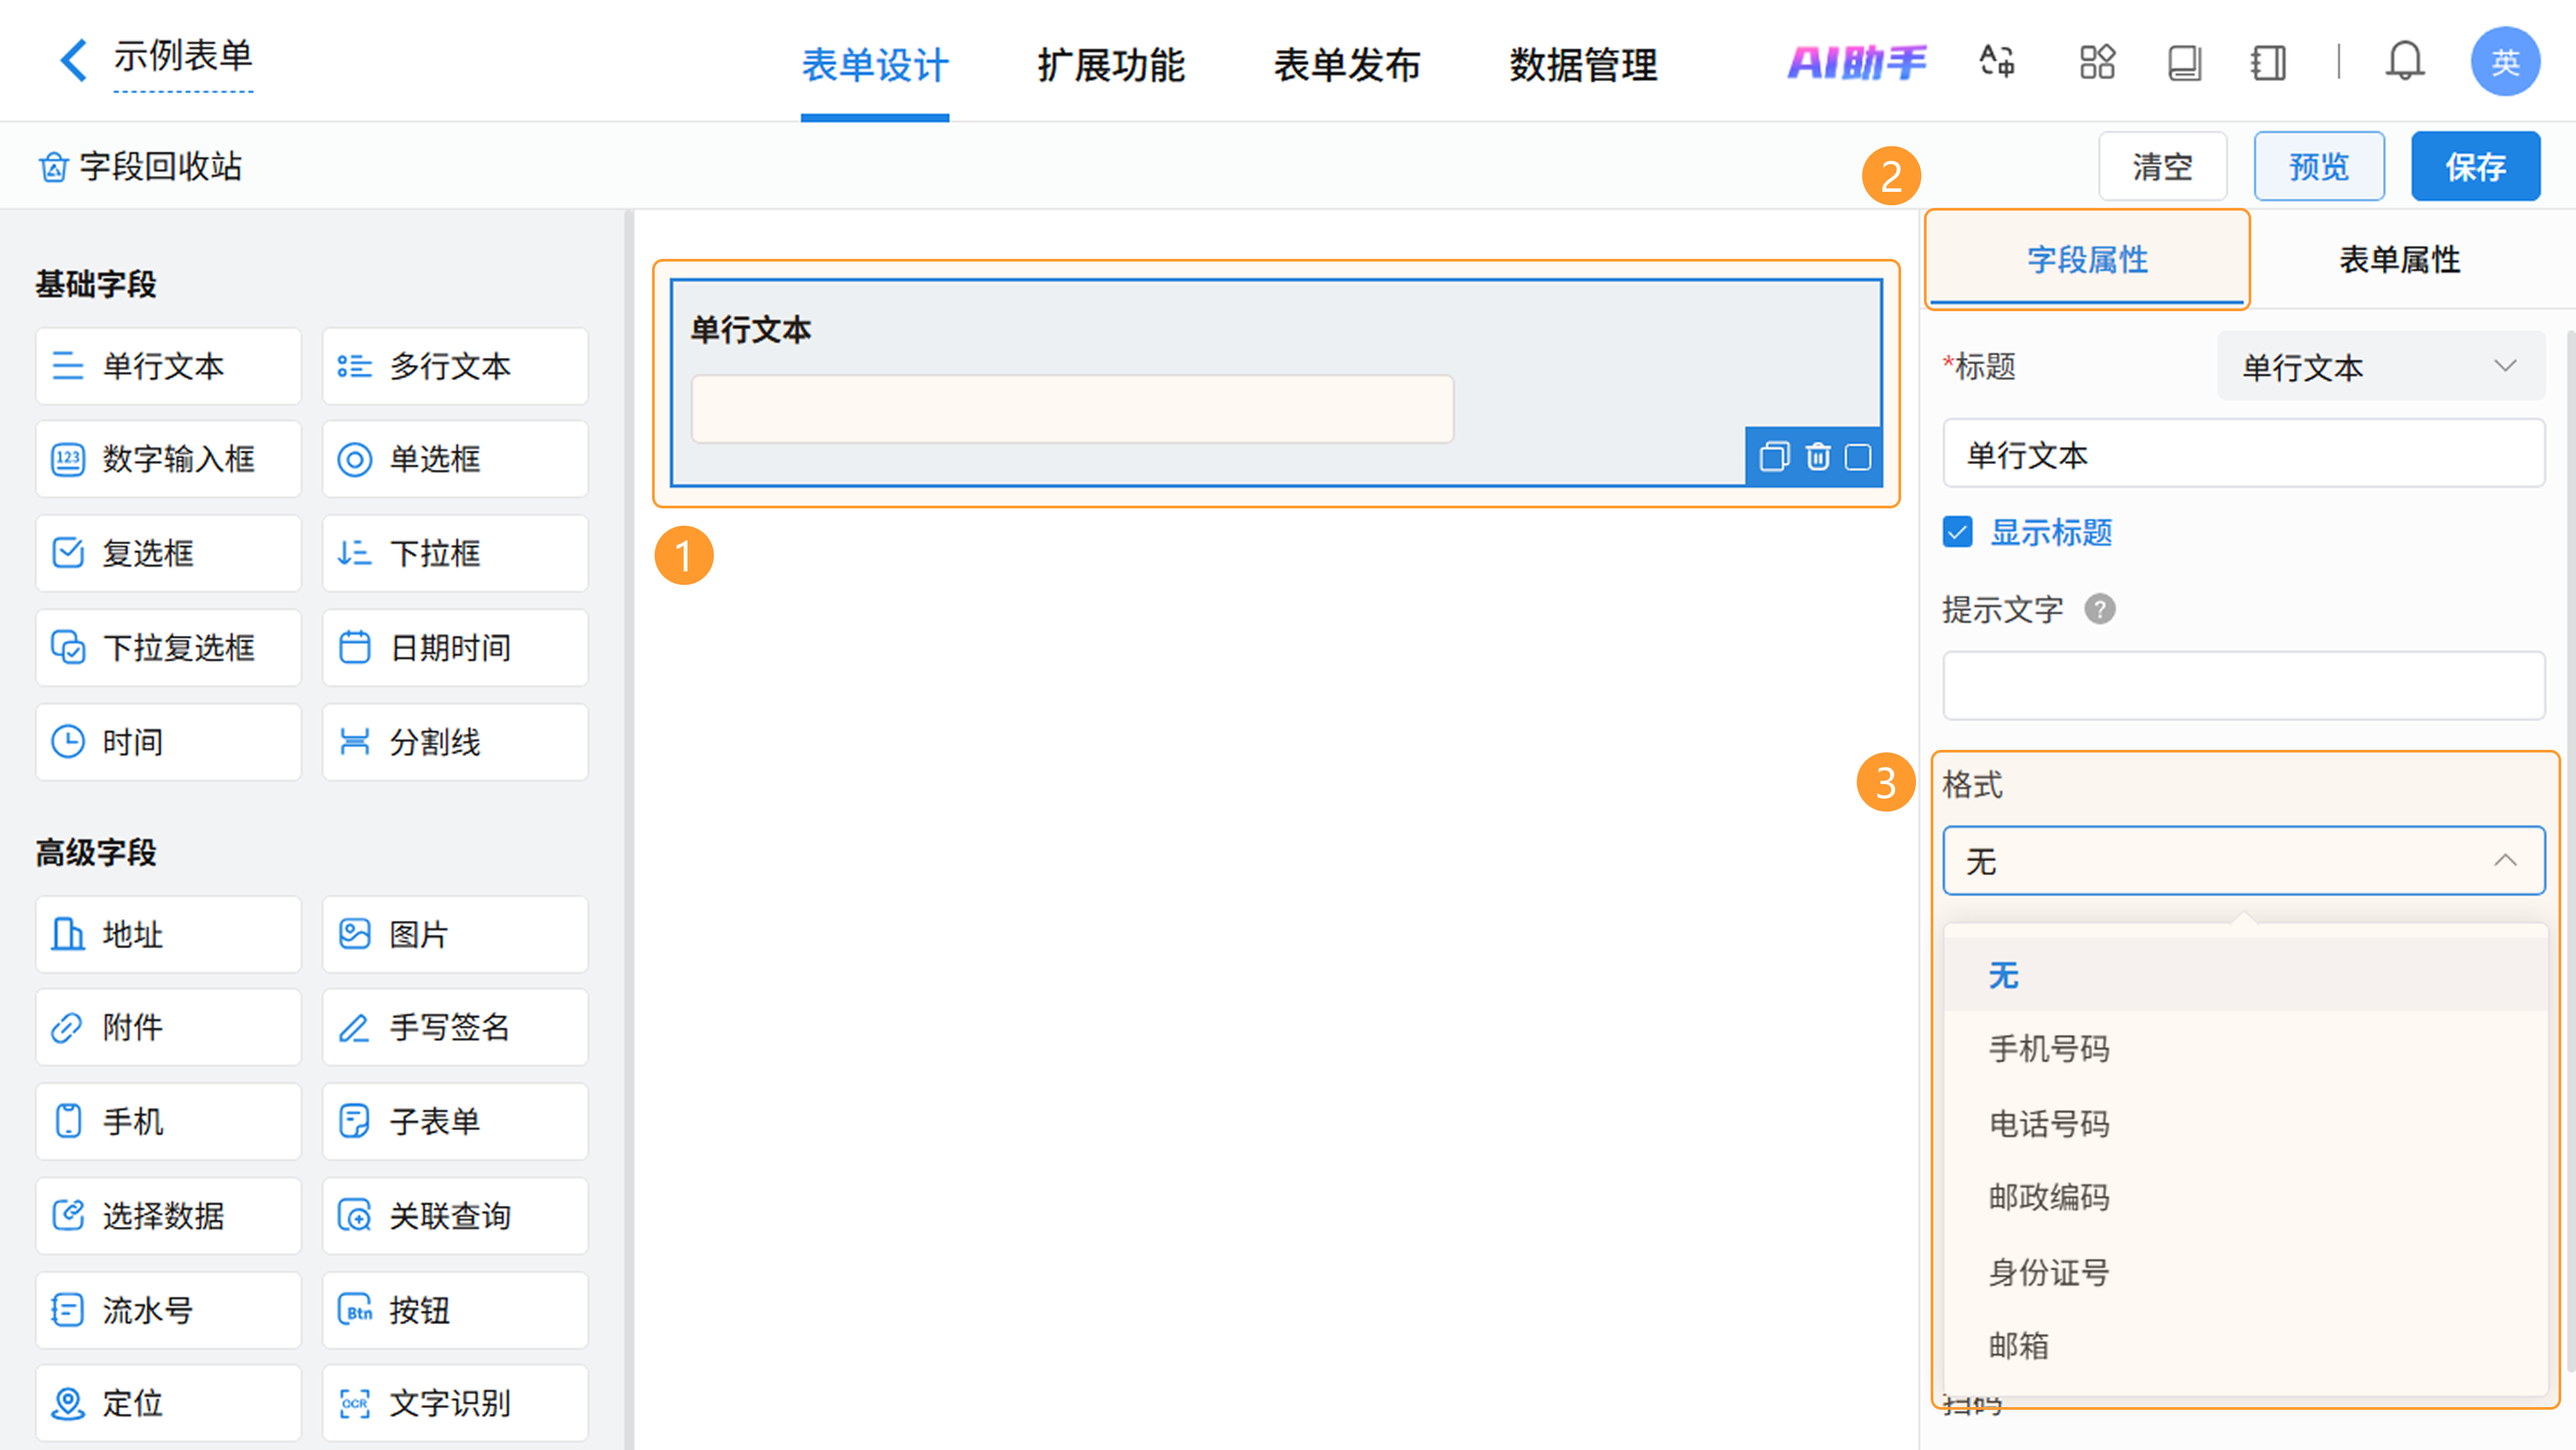Add 日期时间 field from basic fields

click(x=455, y=648)
